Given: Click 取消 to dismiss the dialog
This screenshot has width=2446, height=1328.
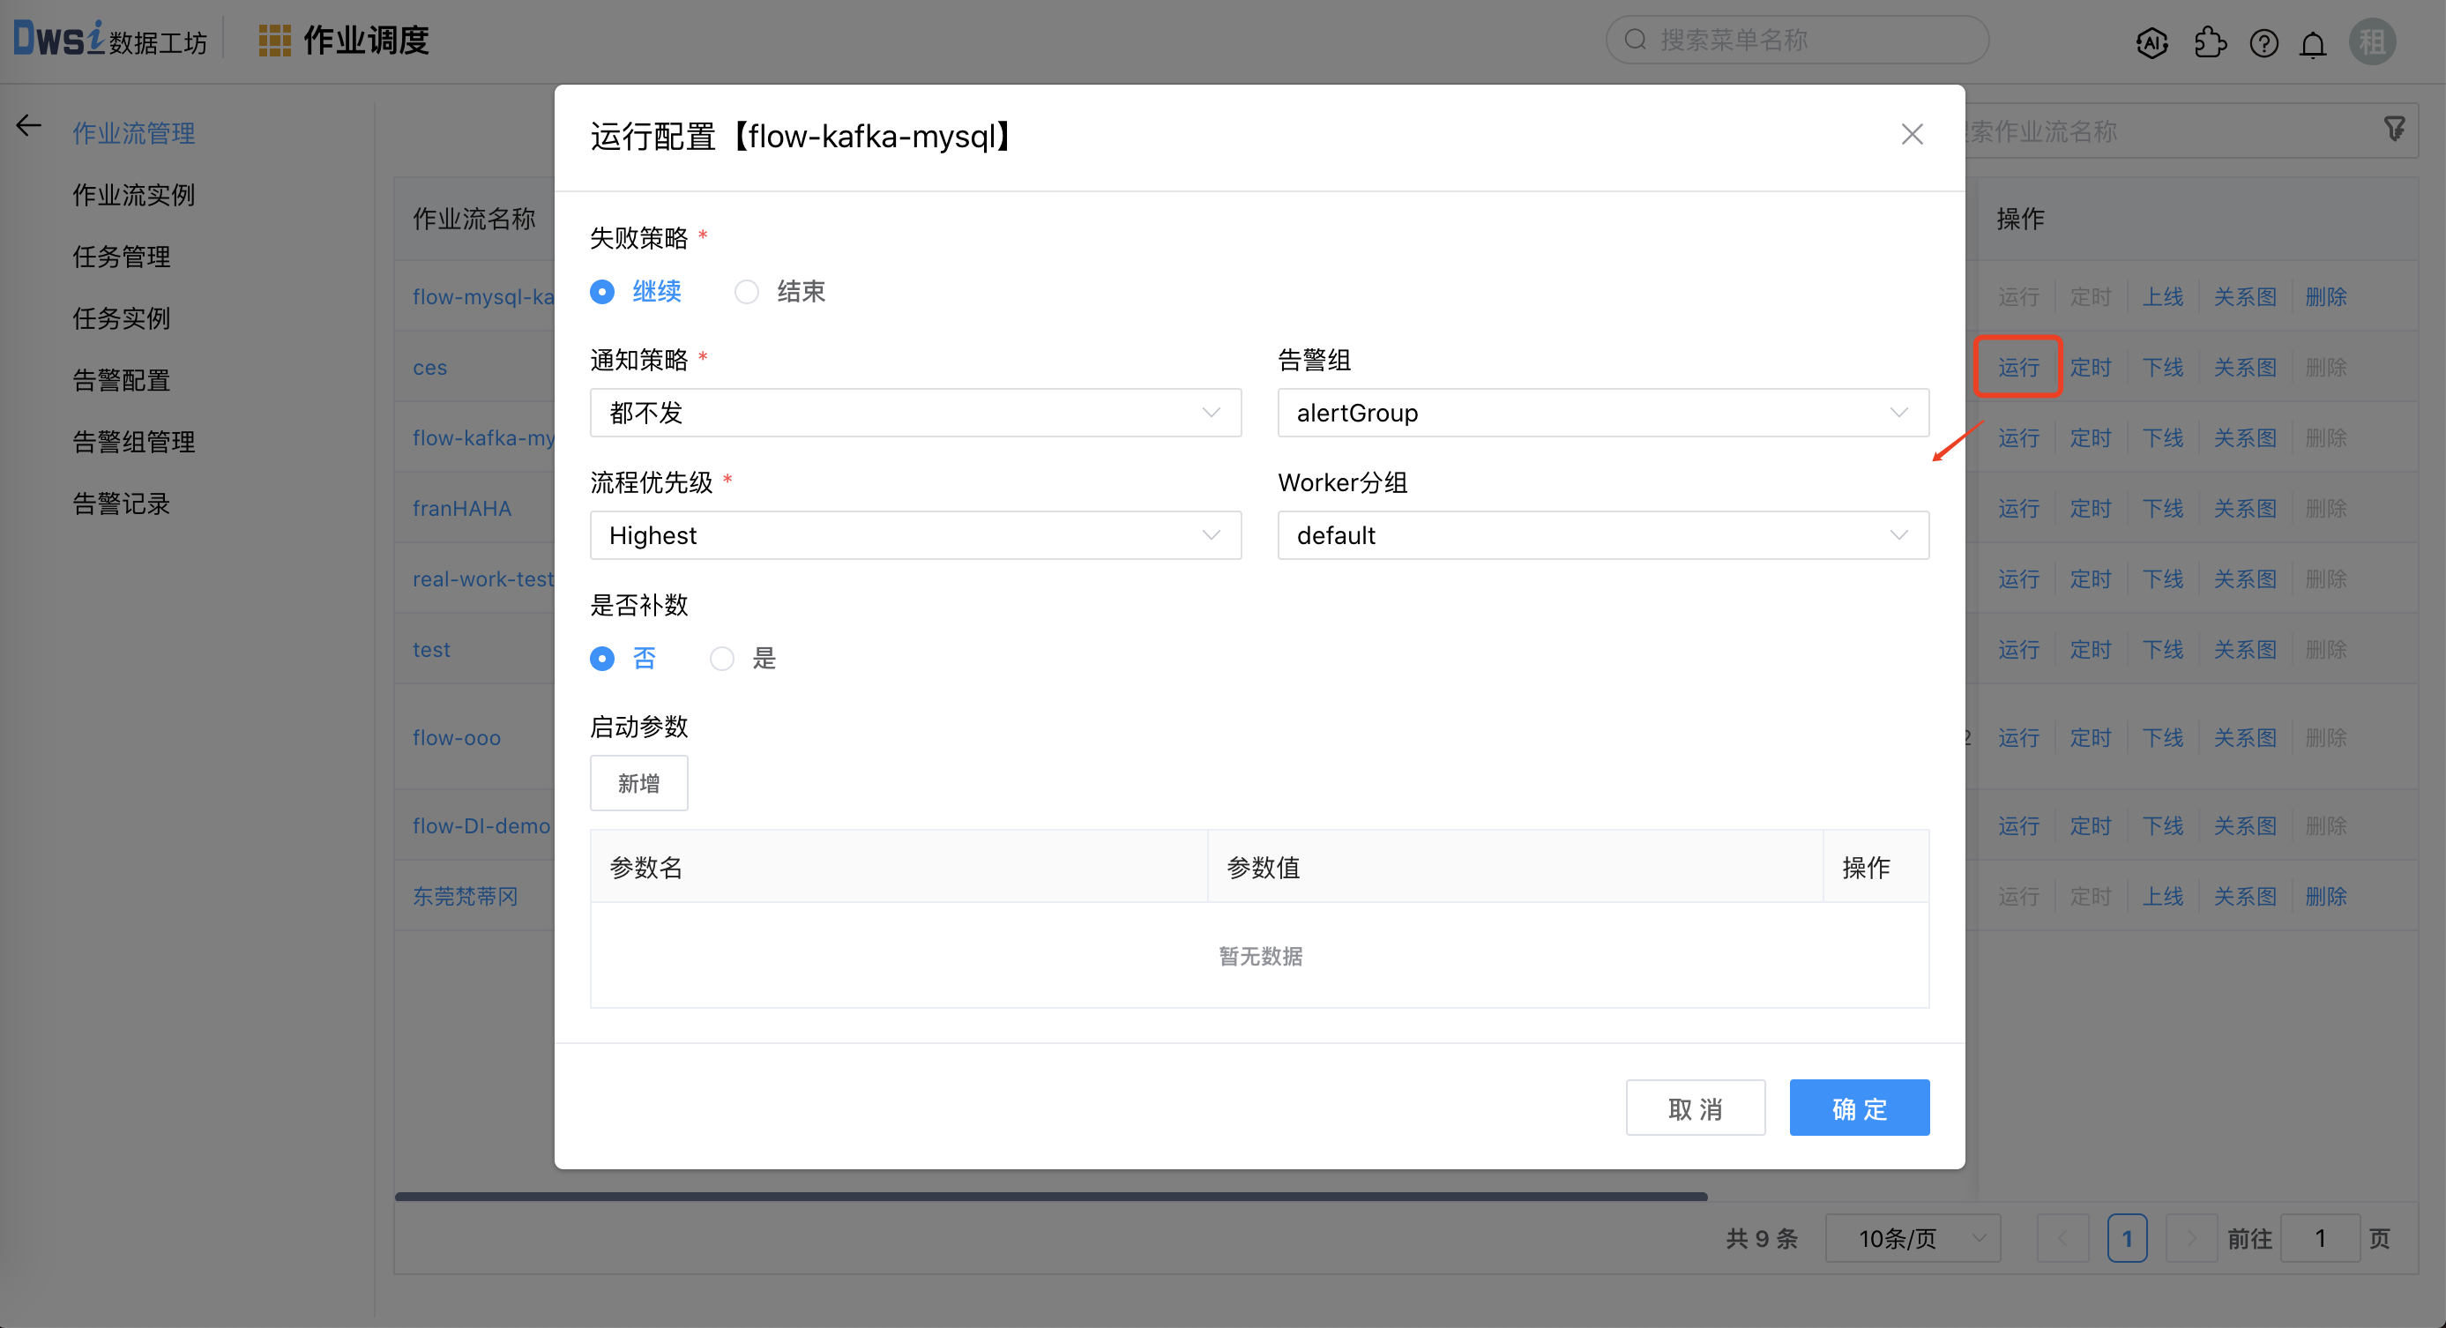Looking at the screenshot, I should click(1696, 1108).
